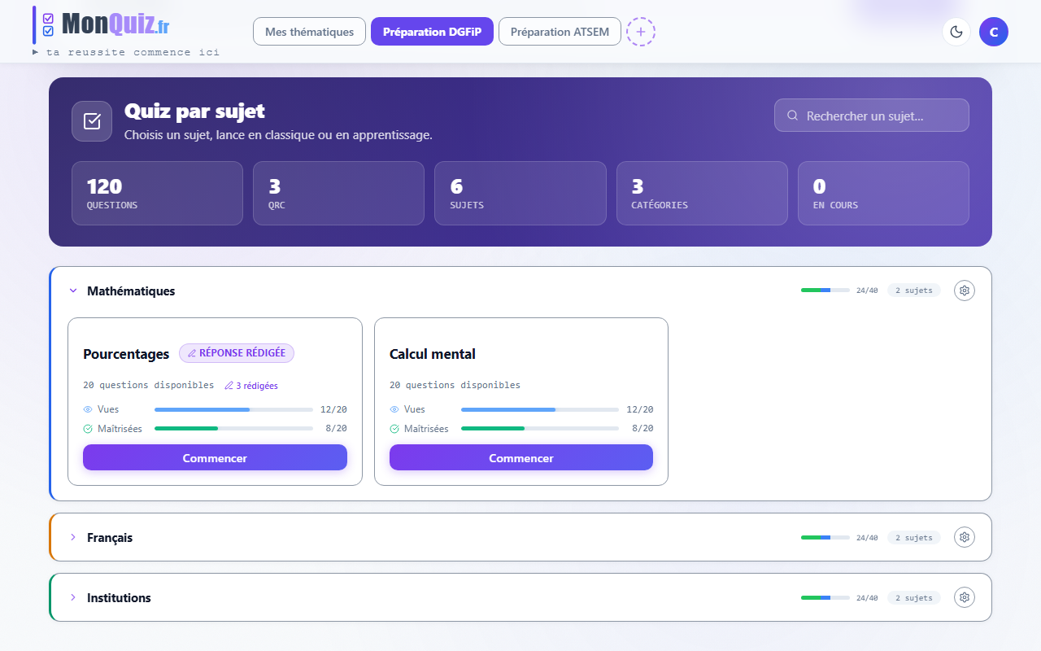This screenshot has width=1041, height=651.
Task: Start the Pourcentages quiz with Commencer
Action: (x=215, y=457)
